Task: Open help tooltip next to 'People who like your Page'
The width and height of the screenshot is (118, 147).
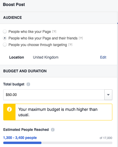Action: [54, 32]
